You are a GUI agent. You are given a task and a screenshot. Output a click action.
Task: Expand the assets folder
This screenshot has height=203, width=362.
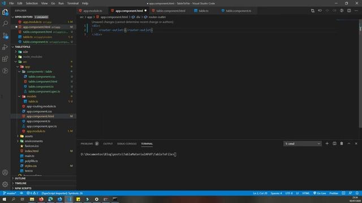(x=18, y=136)
